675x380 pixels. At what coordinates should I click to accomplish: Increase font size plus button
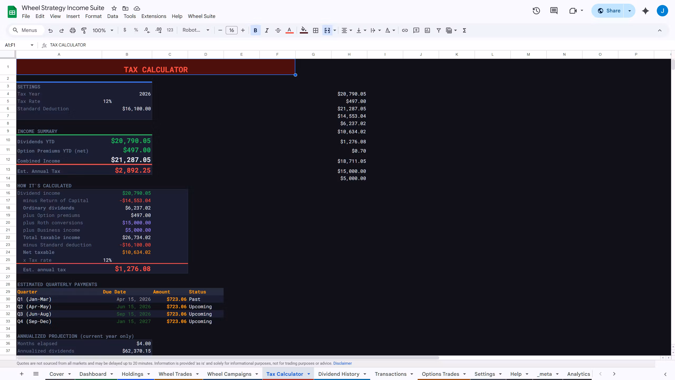243,30
